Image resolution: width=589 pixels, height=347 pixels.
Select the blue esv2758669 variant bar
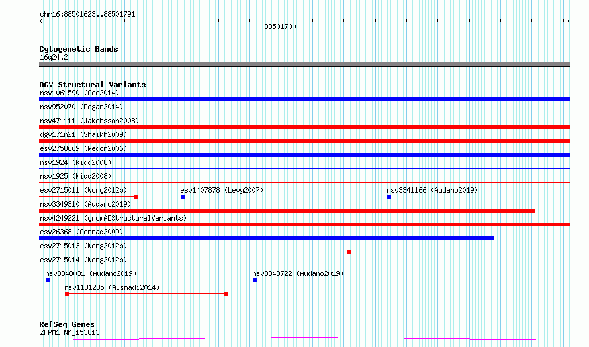point(304,155)
